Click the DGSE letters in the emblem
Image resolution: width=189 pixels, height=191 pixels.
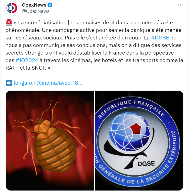(x=146, y=164)
